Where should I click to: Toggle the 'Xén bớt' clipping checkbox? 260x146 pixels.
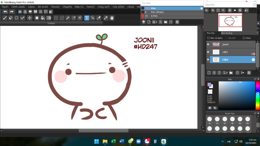pos(226,38)
